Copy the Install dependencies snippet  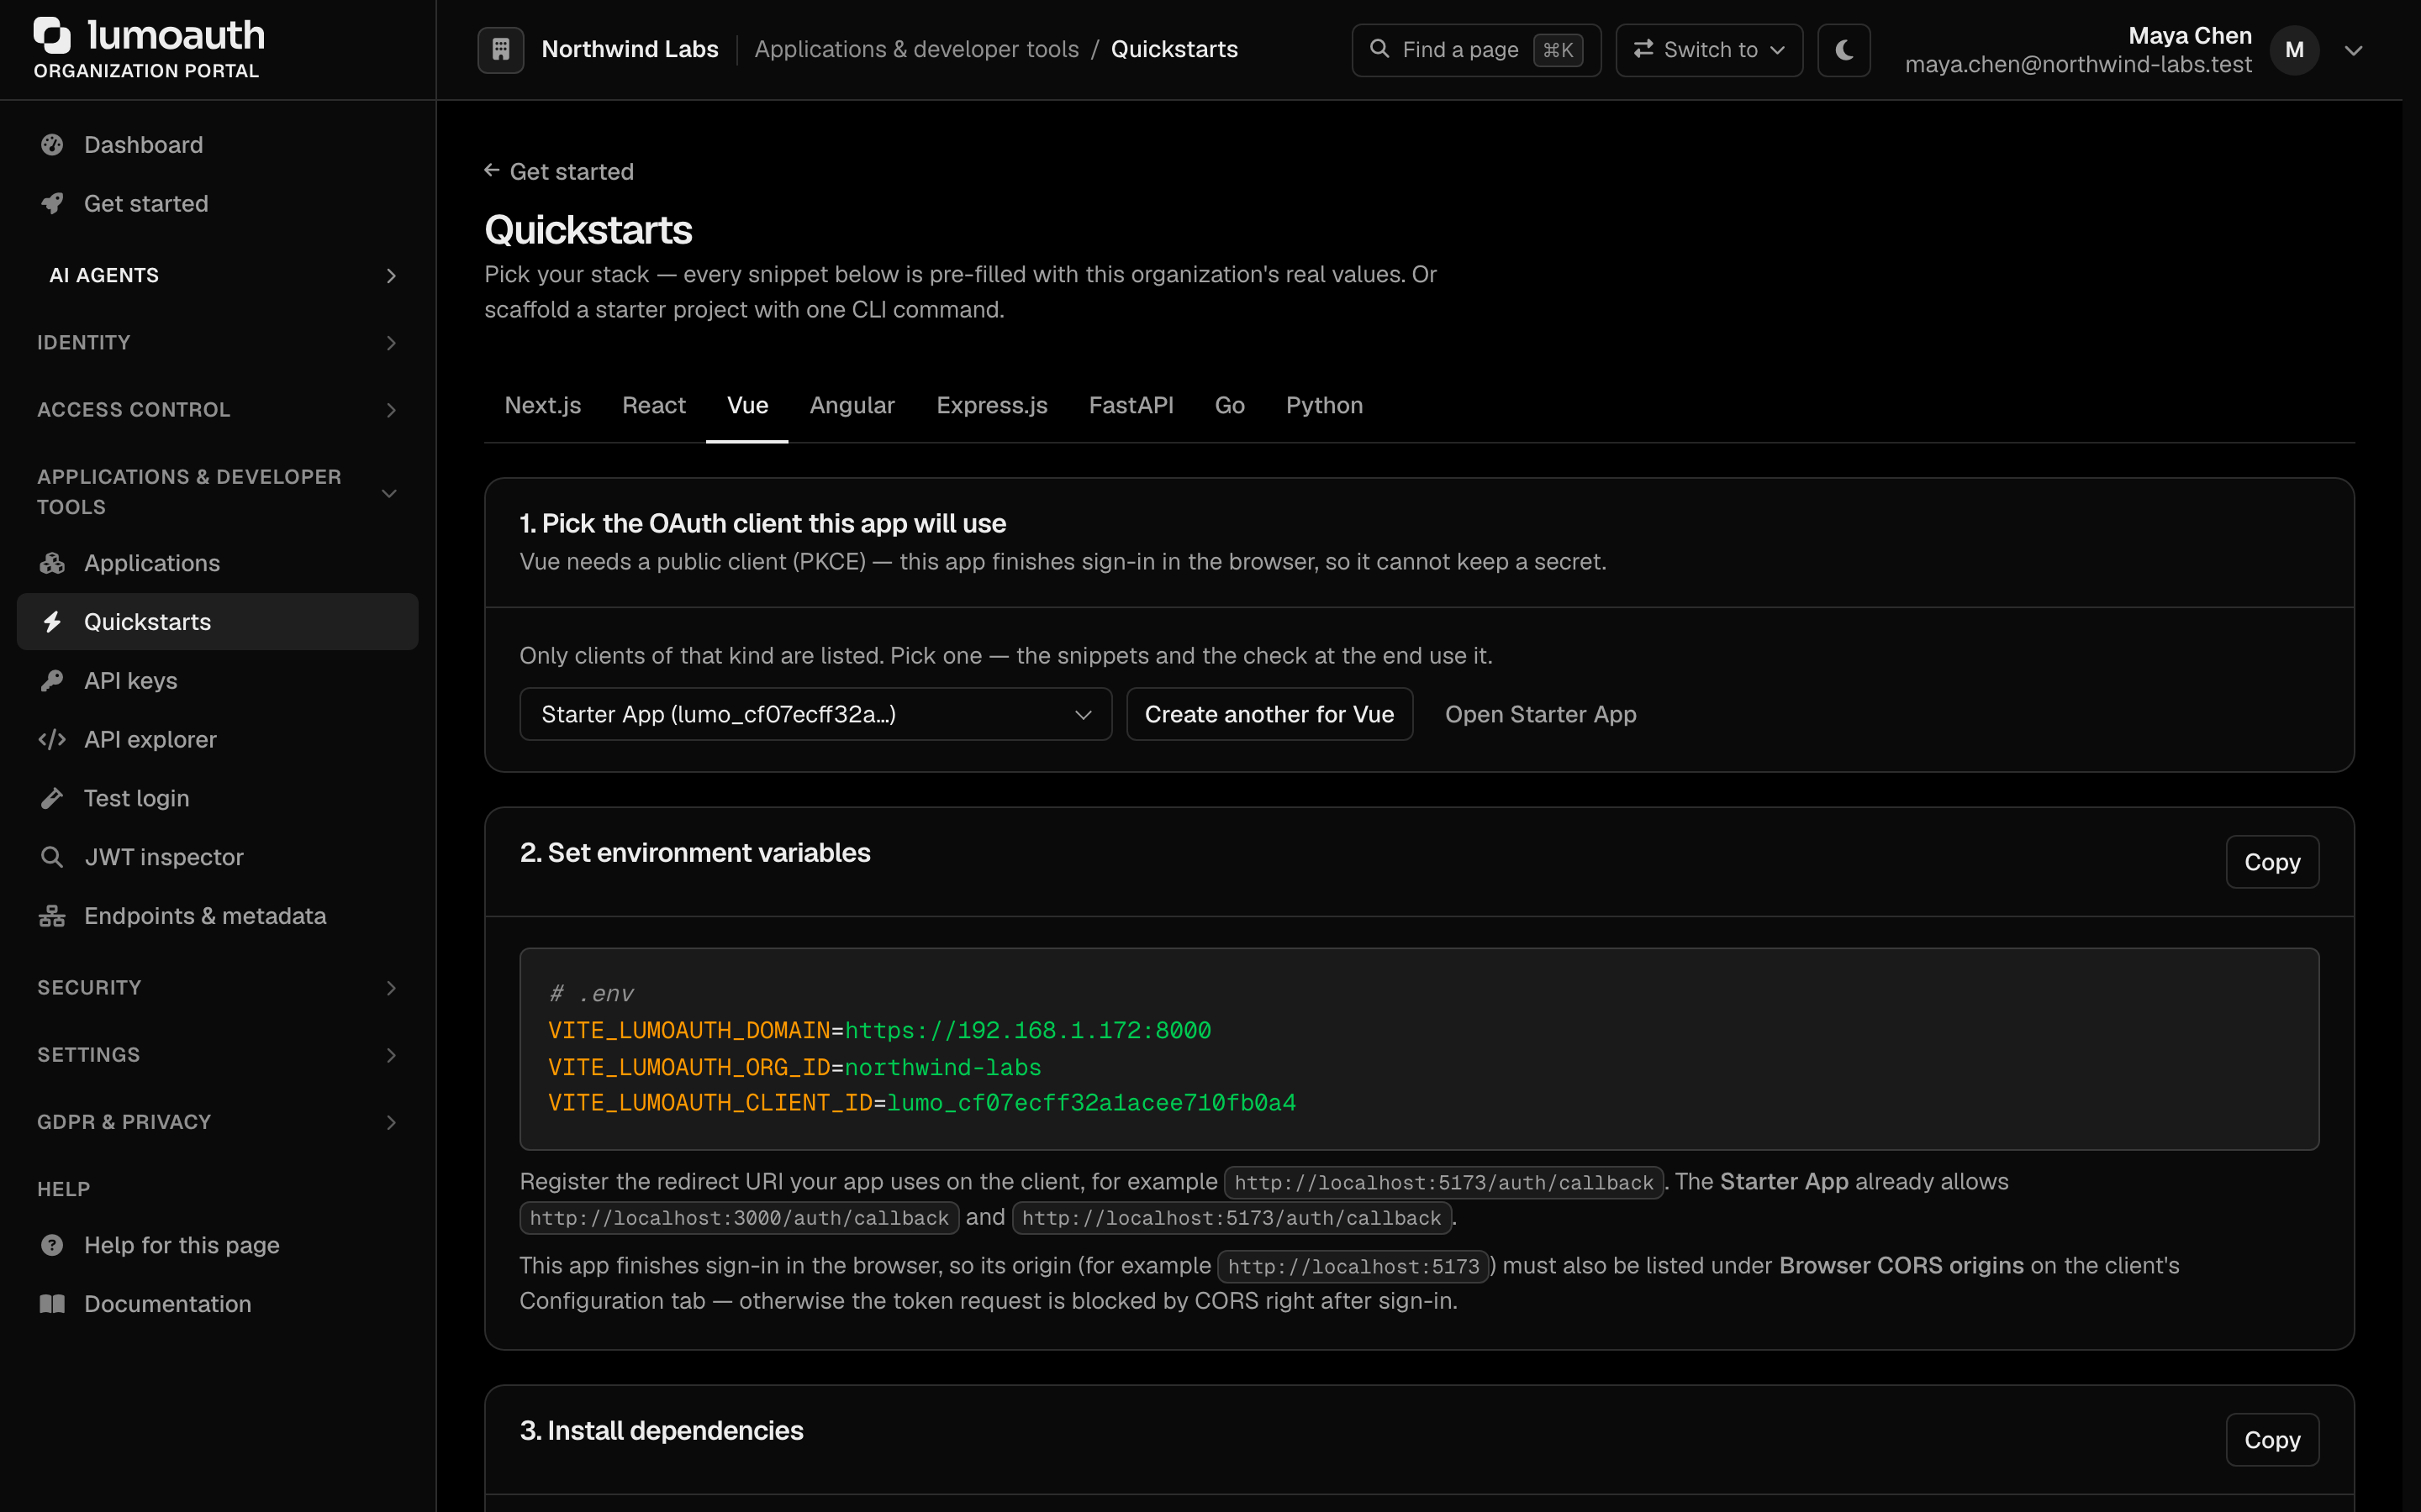point(2272,1440)
